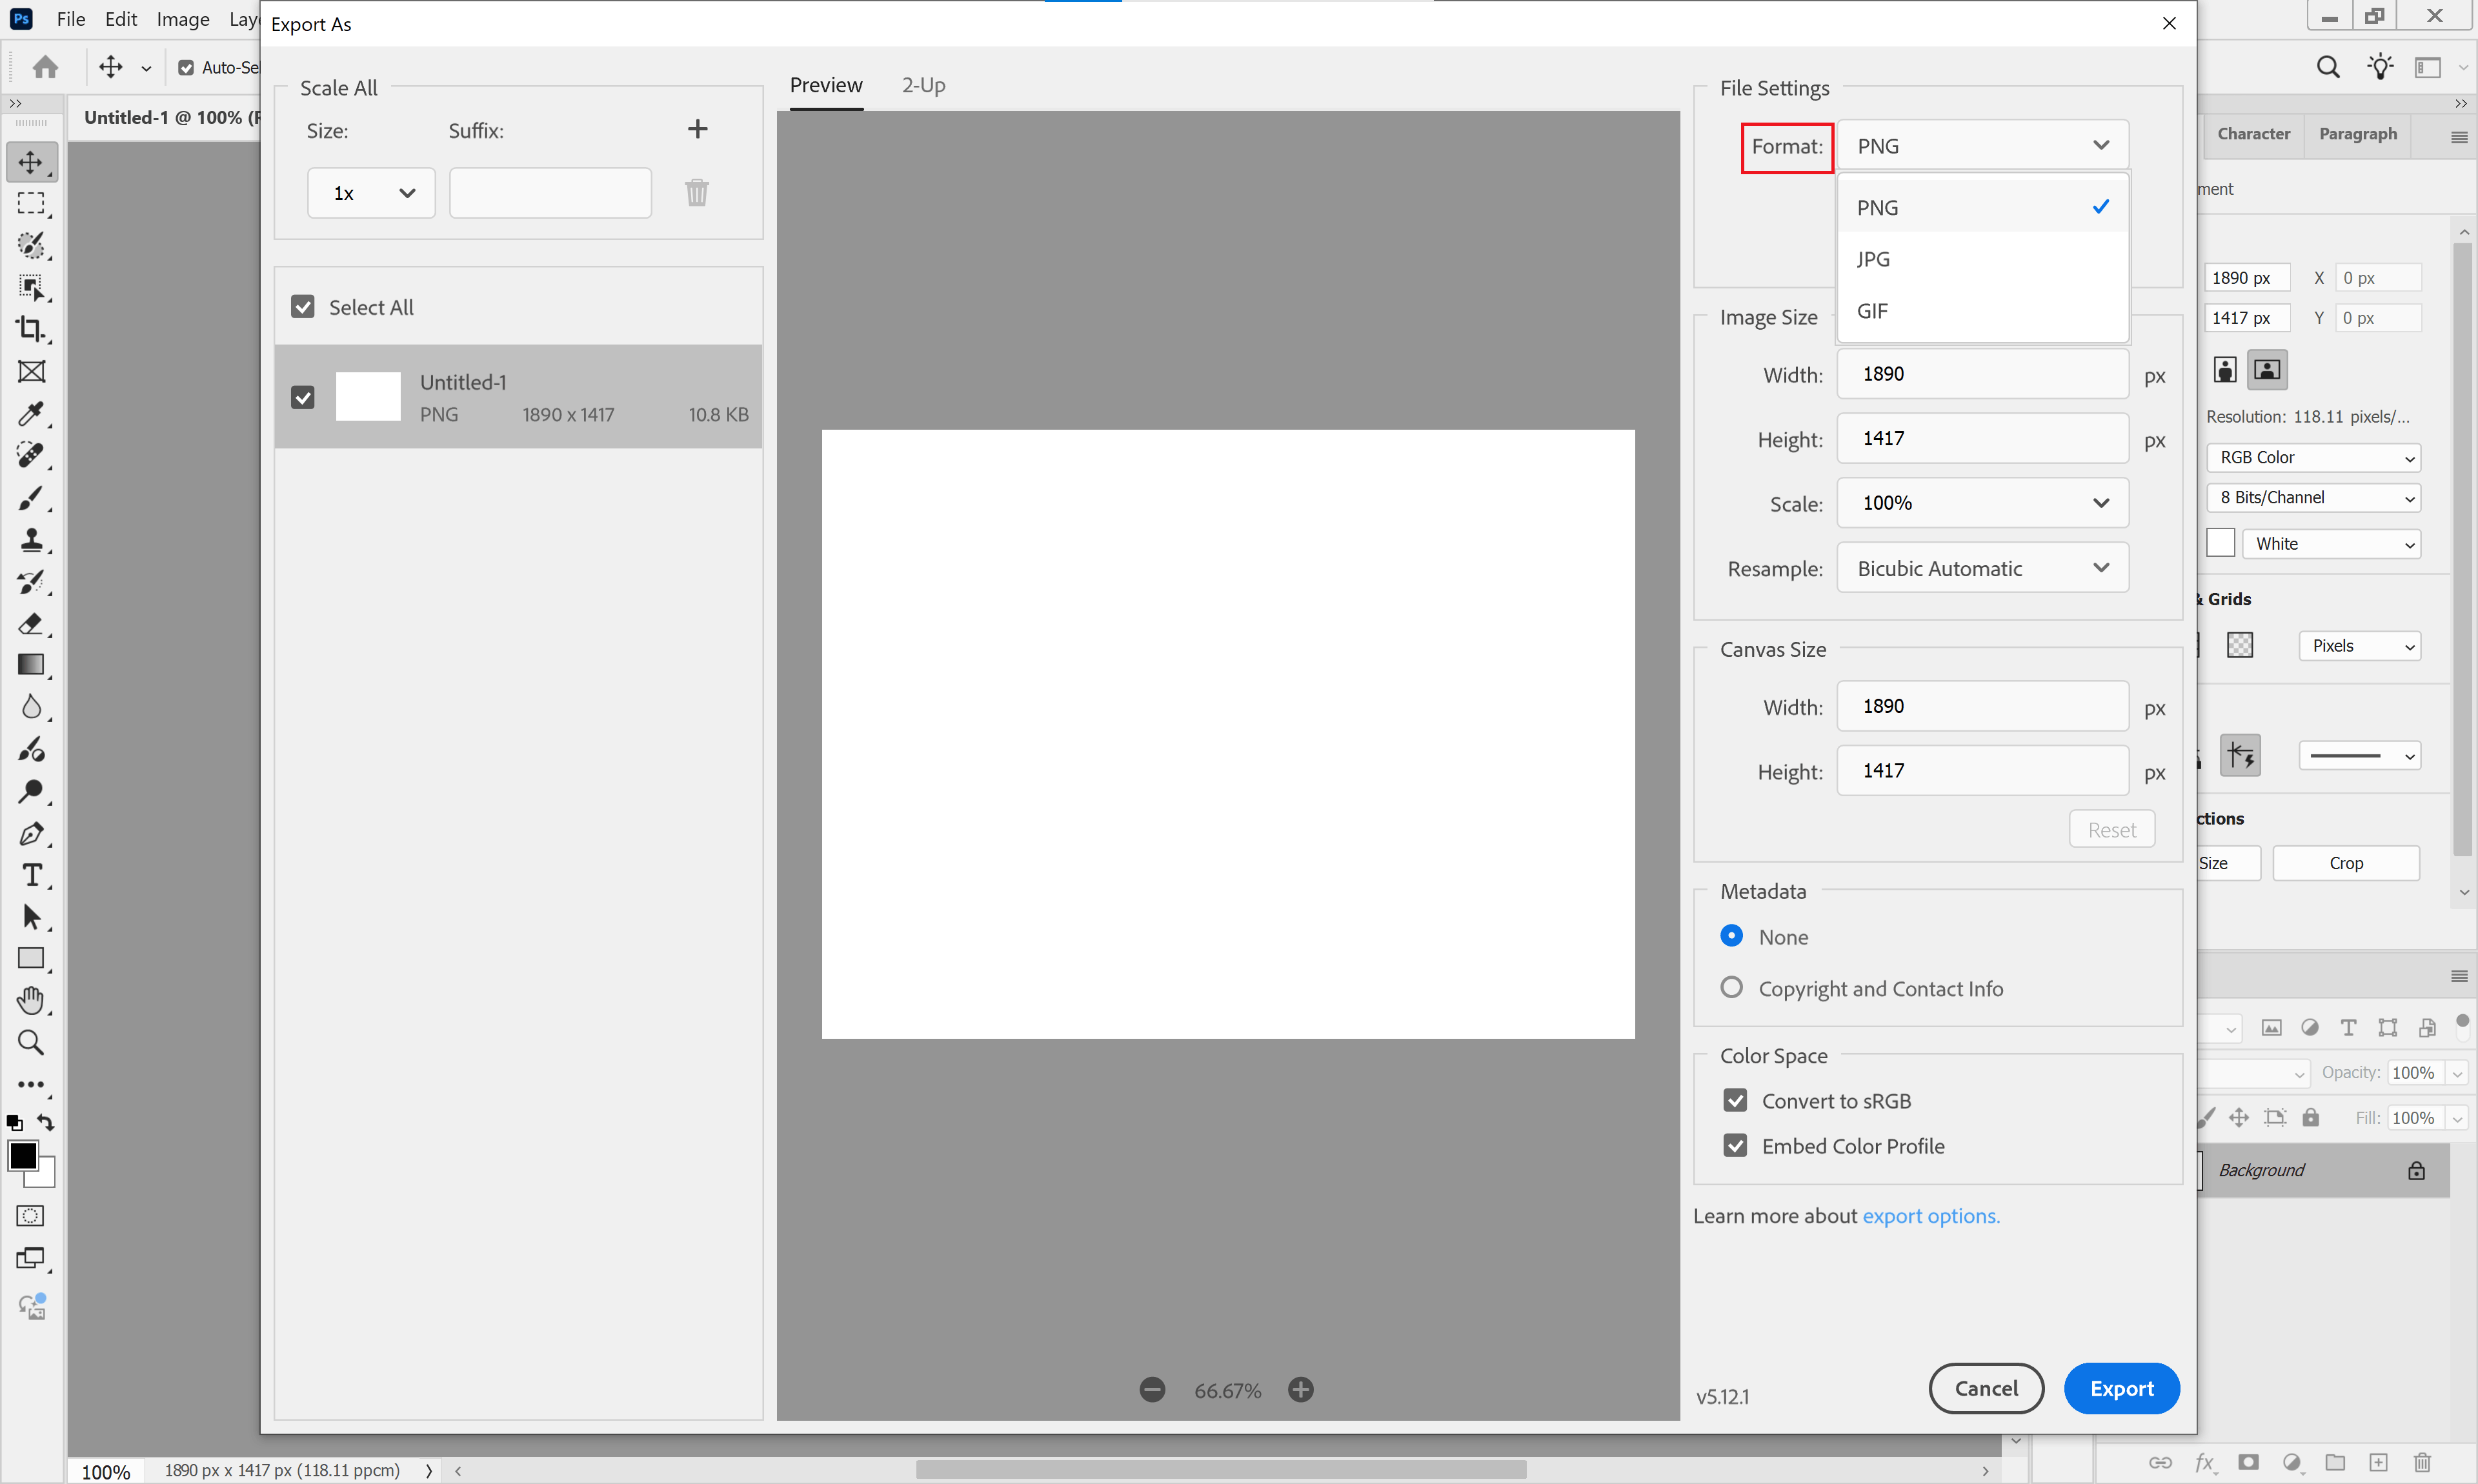Select the Pen tool
Viewport: 2478px width, 1484px height.
(x=31, y=833)
